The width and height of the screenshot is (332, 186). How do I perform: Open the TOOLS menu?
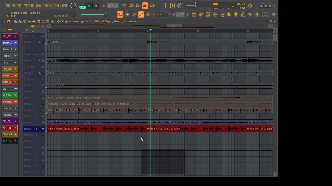click(57, 6)
